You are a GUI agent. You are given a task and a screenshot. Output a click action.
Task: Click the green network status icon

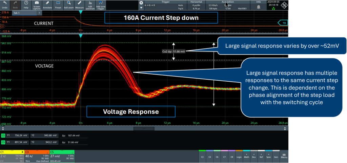tap(274, 8)
